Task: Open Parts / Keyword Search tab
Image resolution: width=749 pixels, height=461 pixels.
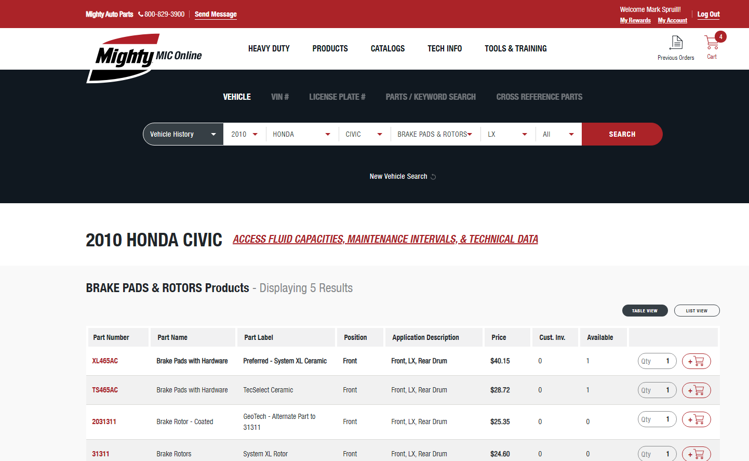Action: pos(431,97)
